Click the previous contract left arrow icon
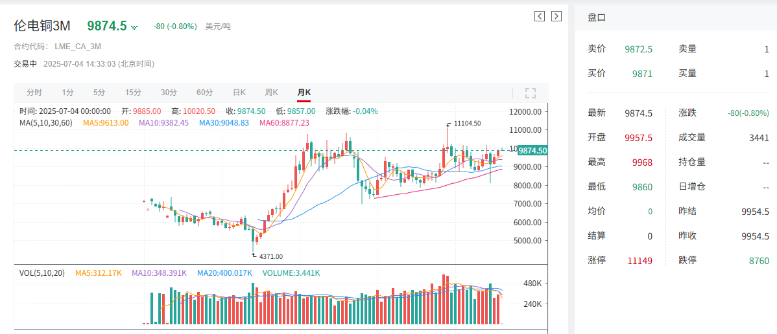The height and width of the screenshot is (334, 777). 540,16
